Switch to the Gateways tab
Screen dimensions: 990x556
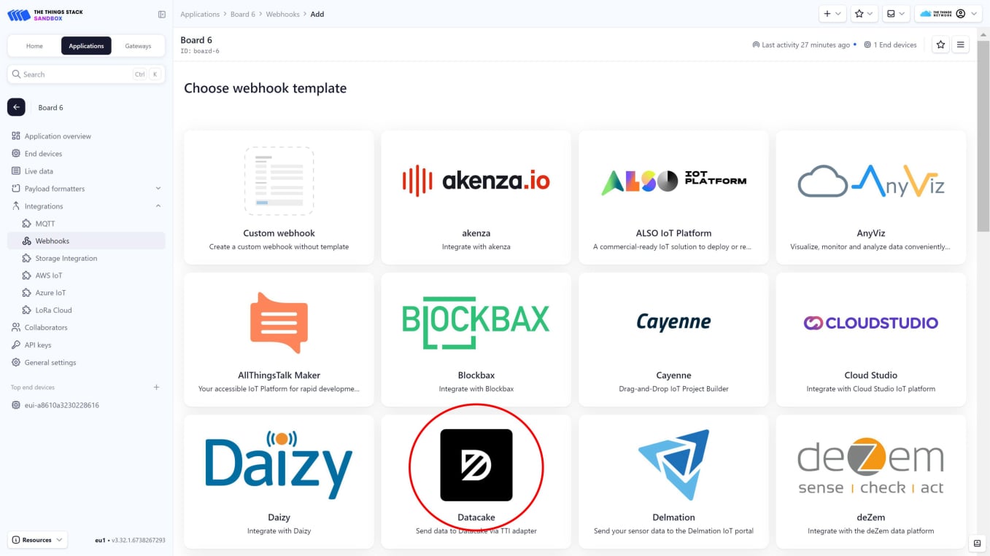(138, 45)
